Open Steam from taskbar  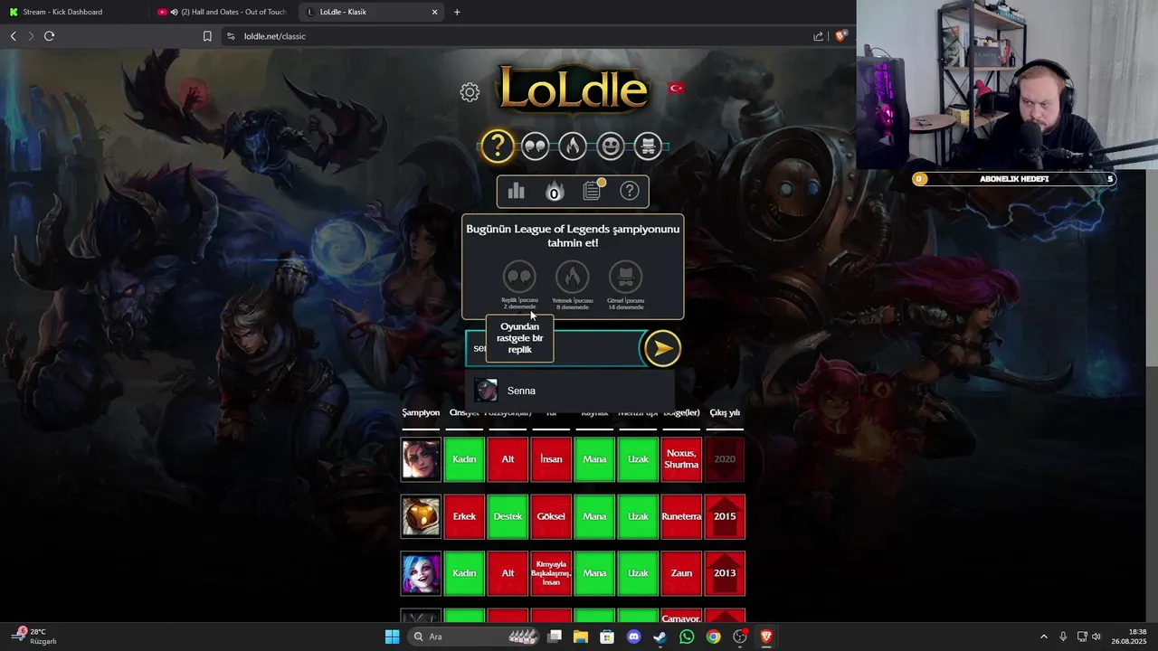pyautogui.click(x=660, y=637)
